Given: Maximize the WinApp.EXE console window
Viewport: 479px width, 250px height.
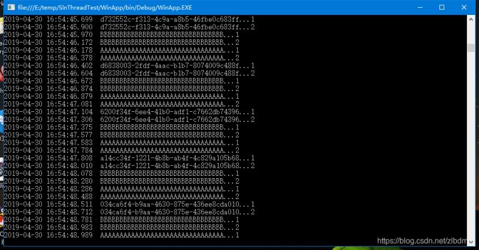Looking at the screenshot, I should pyautogui.click(x=442, y=7).
